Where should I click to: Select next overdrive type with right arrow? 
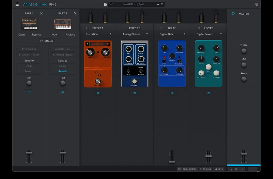click(108, 44)
